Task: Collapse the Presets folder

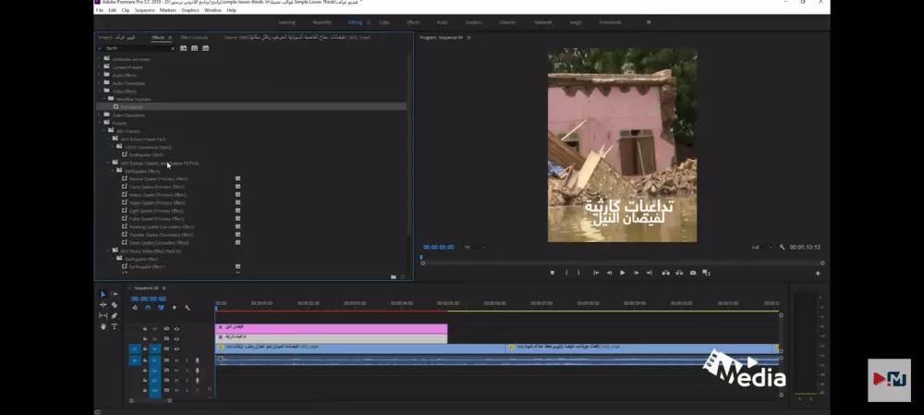Action: [x=100, y=123]
